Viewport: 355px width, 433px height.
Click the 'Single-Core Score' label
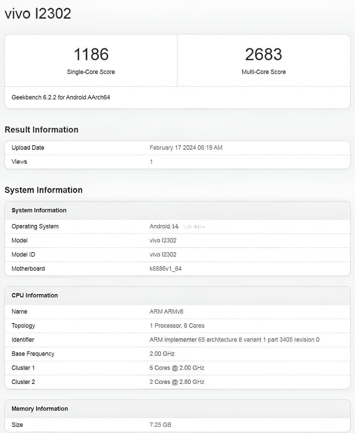pyautogui.click(x=91, y=72)
